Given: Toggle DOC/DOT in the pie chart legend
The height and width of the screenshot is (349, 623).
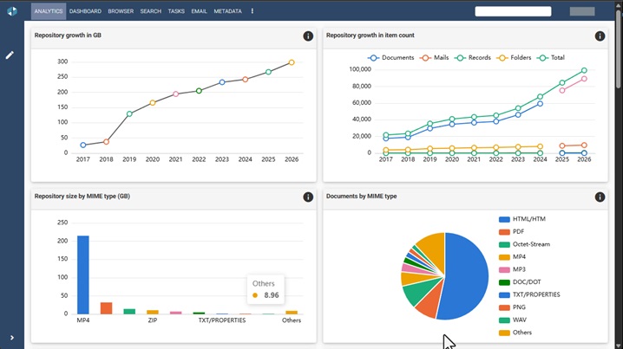Looking at the screenshot, I should 520,282.
